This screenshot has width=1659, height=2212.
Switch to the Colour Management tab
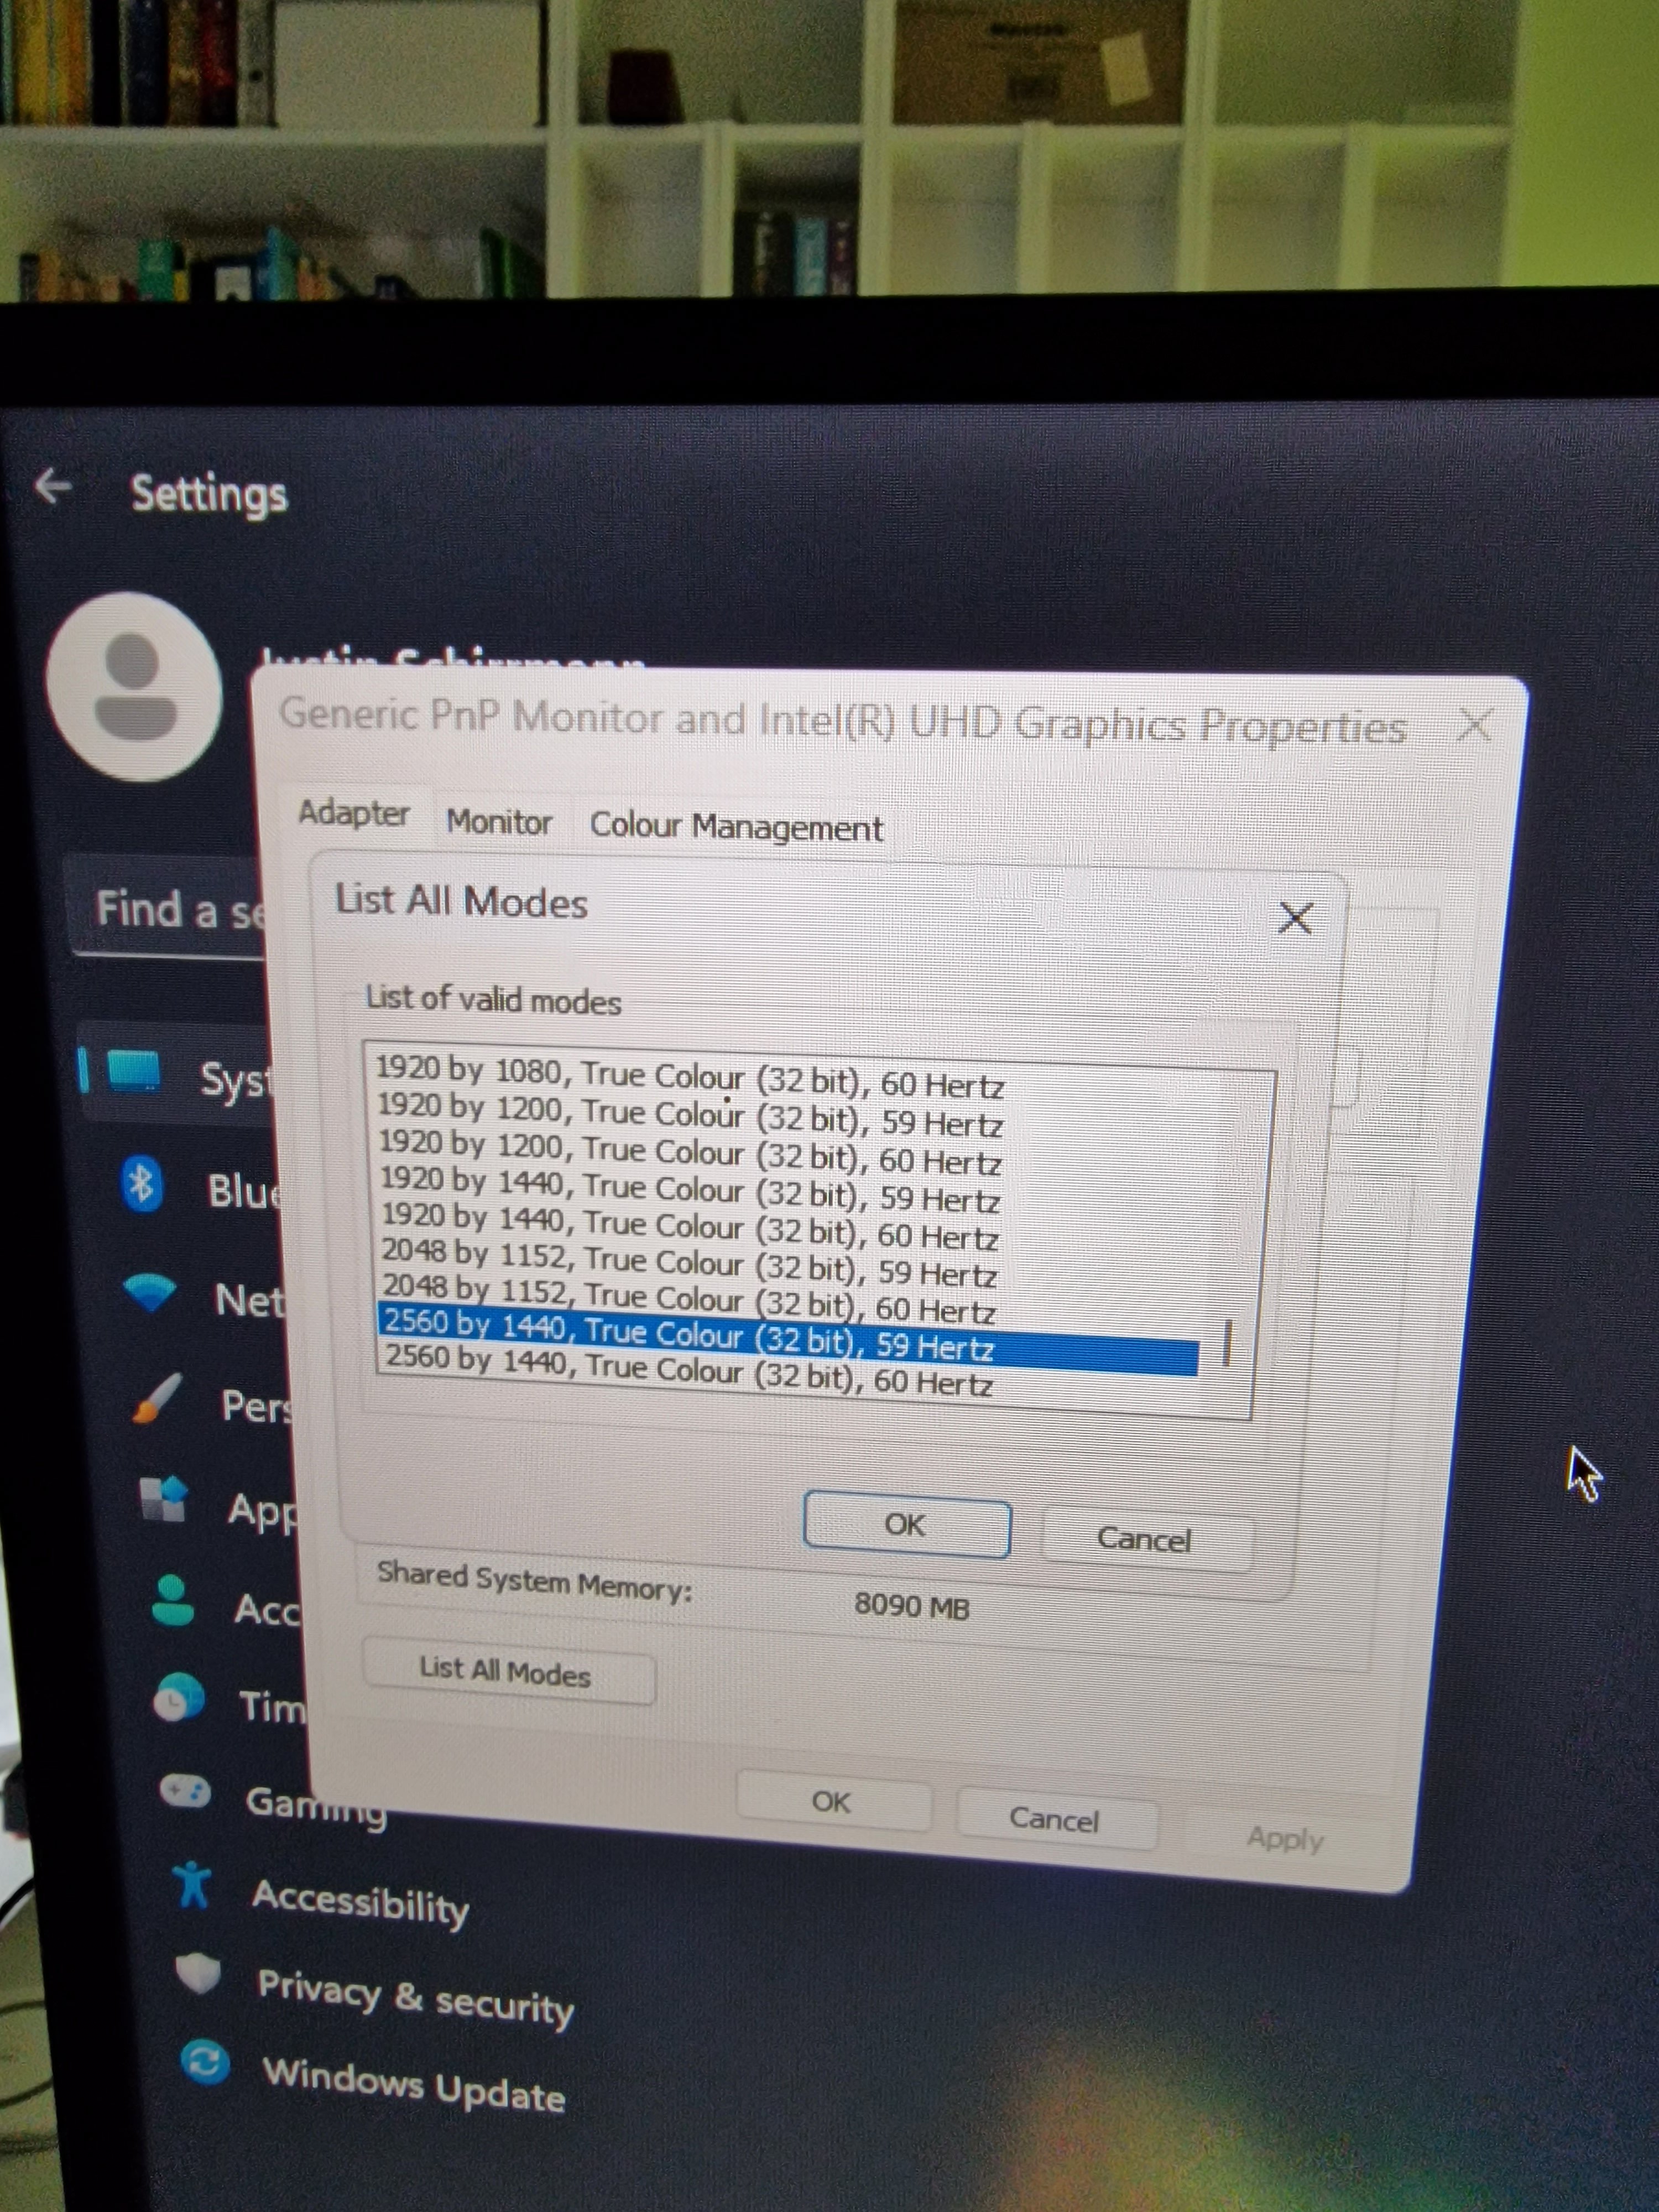(736, 827)
